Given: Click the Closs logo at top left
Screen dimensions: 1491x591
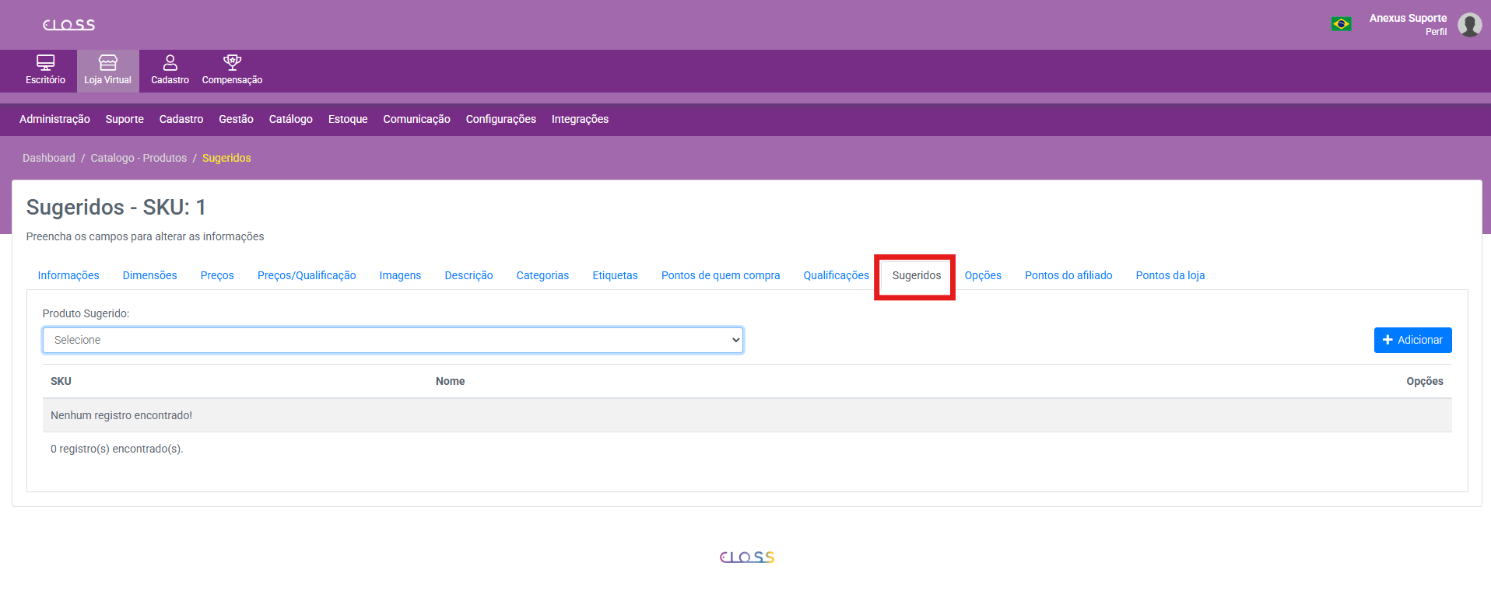Looking at the screenshot, I should (68, 25).
